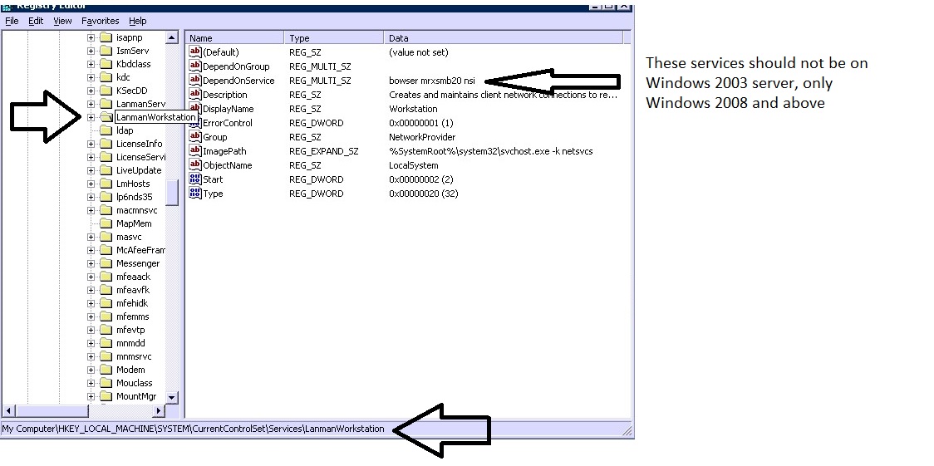The image size is (934, 466).
Task: Open the View menu
Action: coord(62,21)
